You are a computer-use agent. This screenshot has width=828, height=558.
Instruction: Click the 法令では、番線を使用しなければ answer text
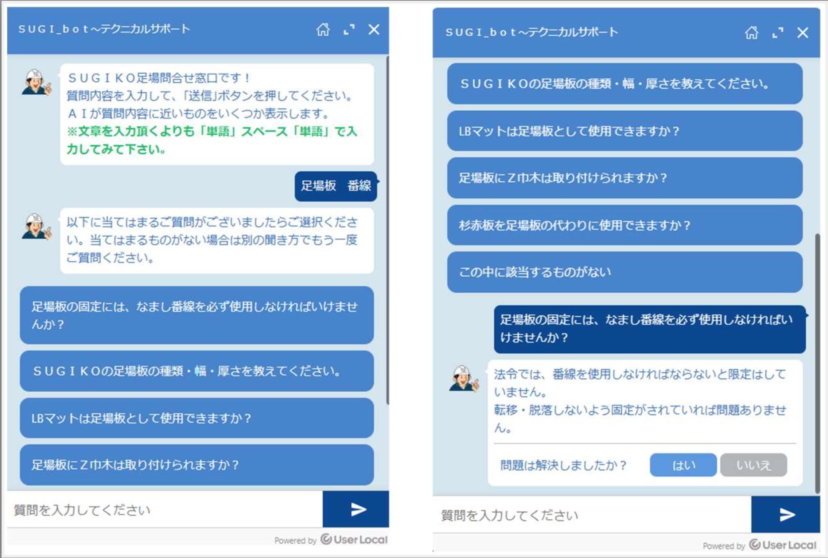click(640, 401)
